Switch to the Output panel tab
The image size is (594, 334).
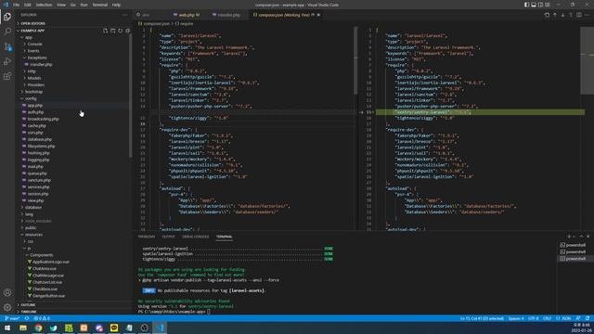tap(169, 237)
